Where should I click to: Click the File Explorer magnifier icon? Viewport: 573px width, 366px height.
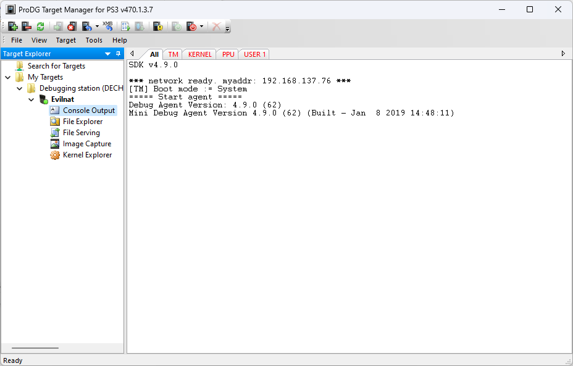click(55, 122)
